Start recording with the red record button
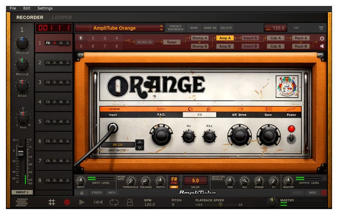 coord(67,202)
